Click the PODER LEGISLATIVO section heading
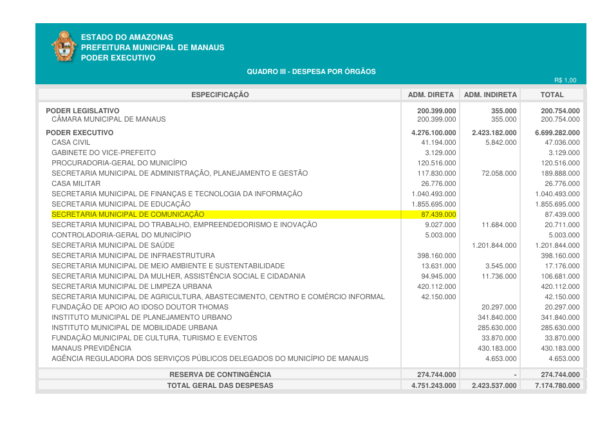Screen dimensions: 609x424 (x=82, y=111)
